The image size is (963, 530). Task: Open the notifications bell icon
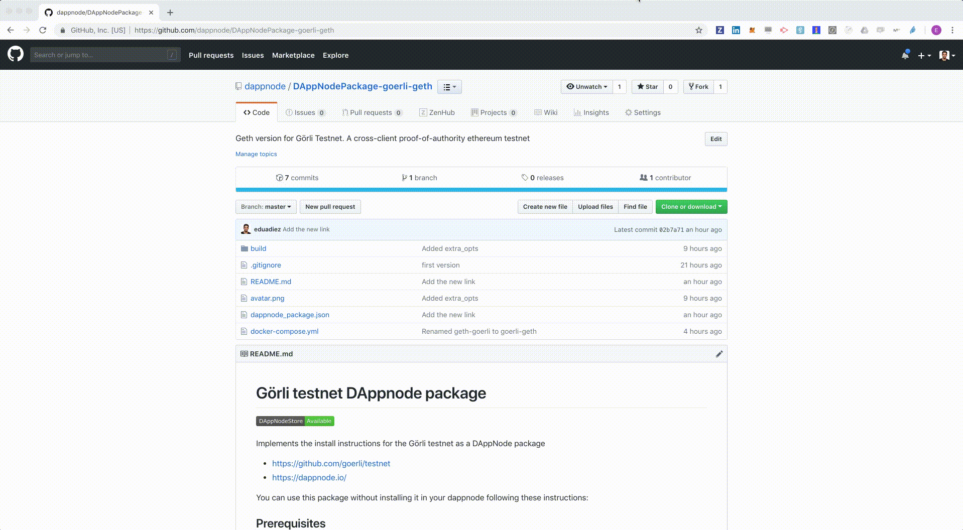pos(905,55)
